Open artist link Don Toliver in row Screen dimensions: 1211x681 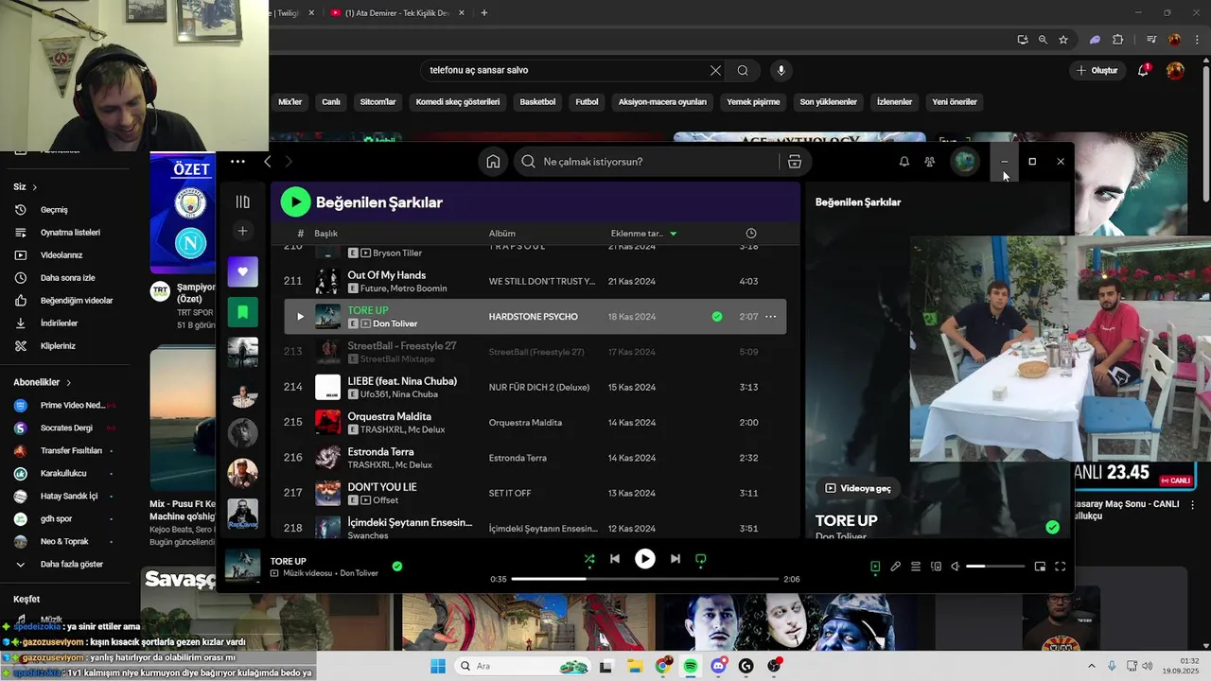pyautogui.click(x=395, y=323)
